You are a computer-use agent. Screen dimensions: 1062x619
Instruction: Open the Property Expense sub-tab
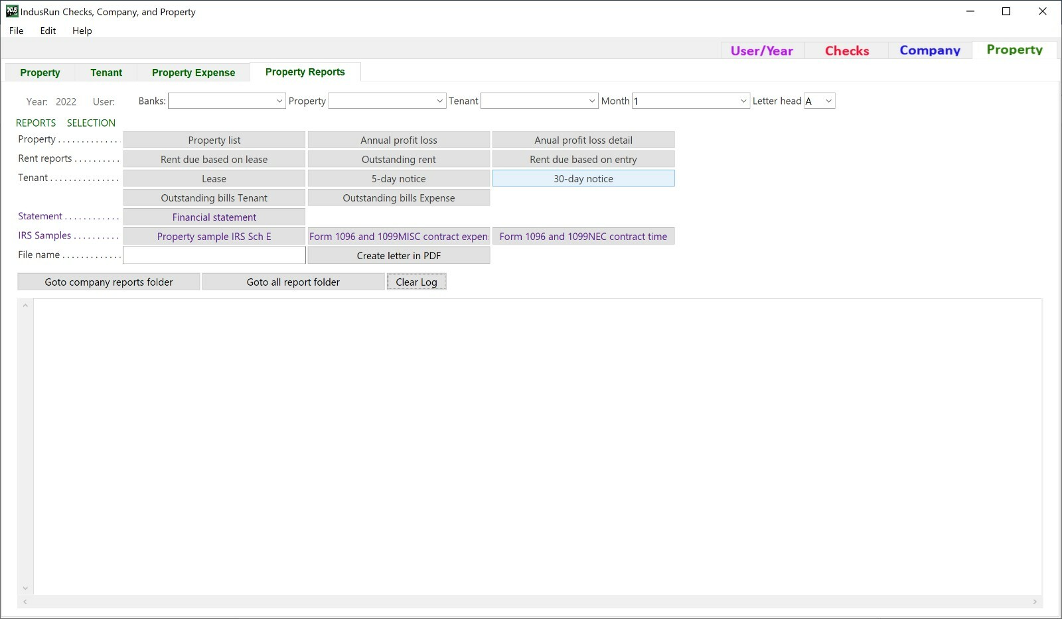click(x=193, y=72)
